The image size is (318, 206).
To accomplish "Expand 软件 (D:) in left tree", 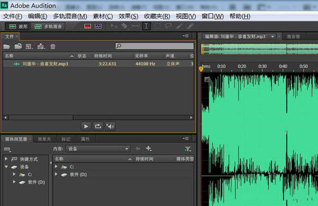I will [x=14, y=182].
